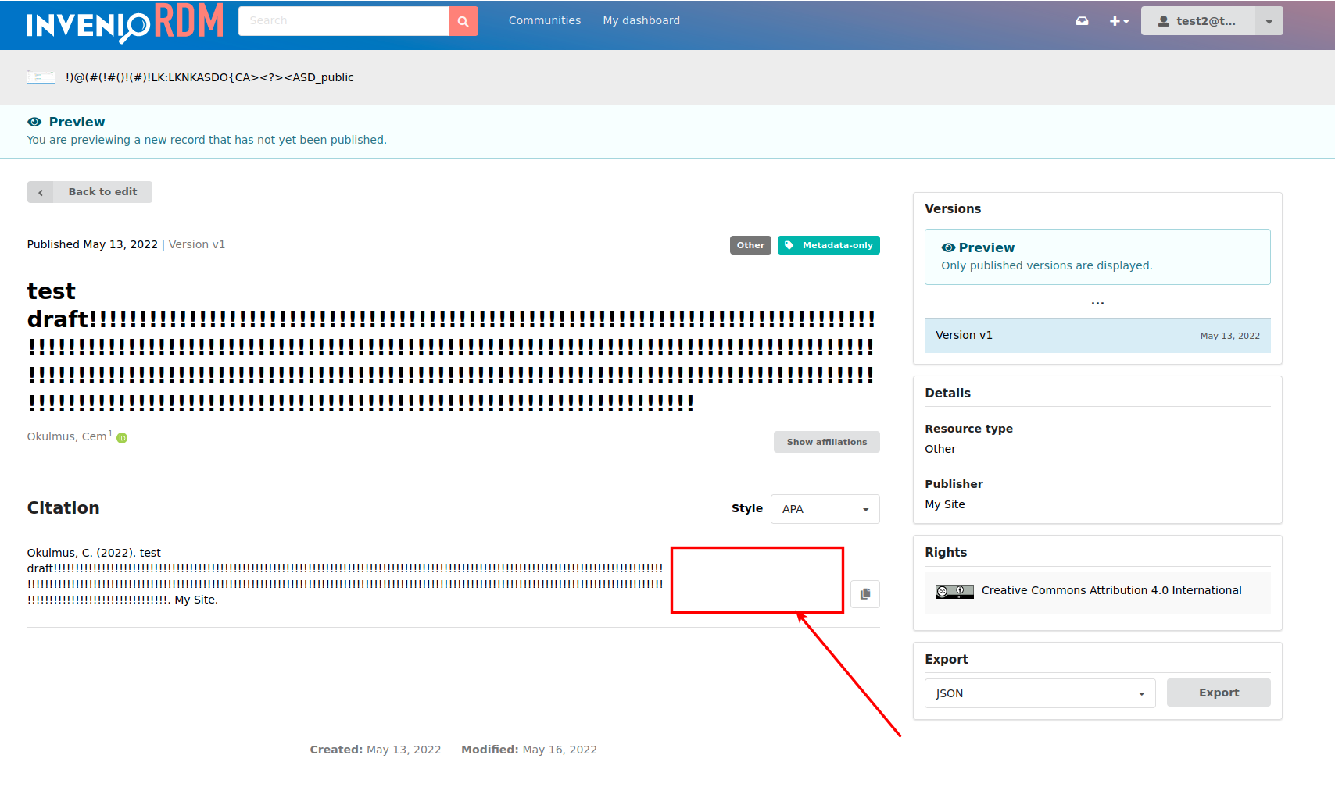The width and height of the screenshot is (1335, 787).
Task: Click the Creative Commons license badge
Action: [x=954, y=592]
